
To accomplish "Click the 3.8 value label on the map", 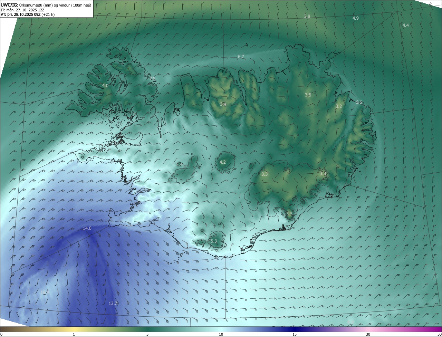I will coord(307,17).
